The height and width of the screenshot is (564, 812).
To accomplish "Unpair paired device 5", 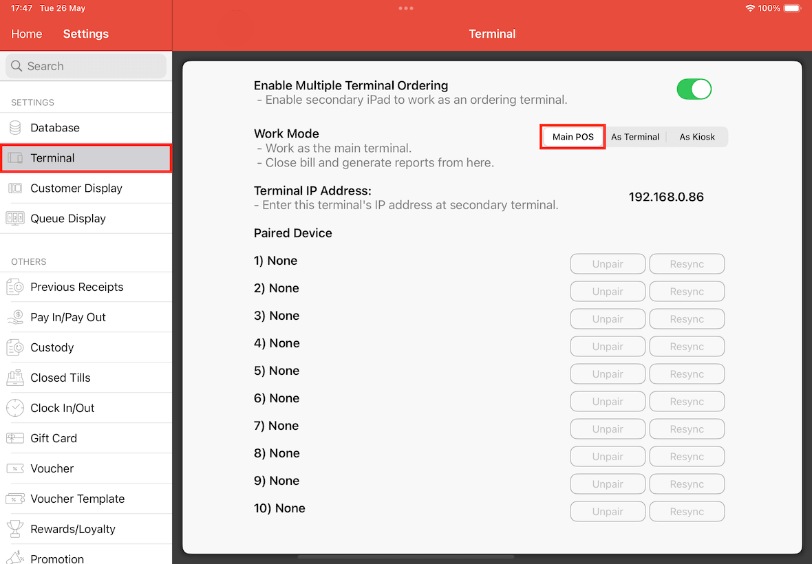I will [x=608, y=373].
